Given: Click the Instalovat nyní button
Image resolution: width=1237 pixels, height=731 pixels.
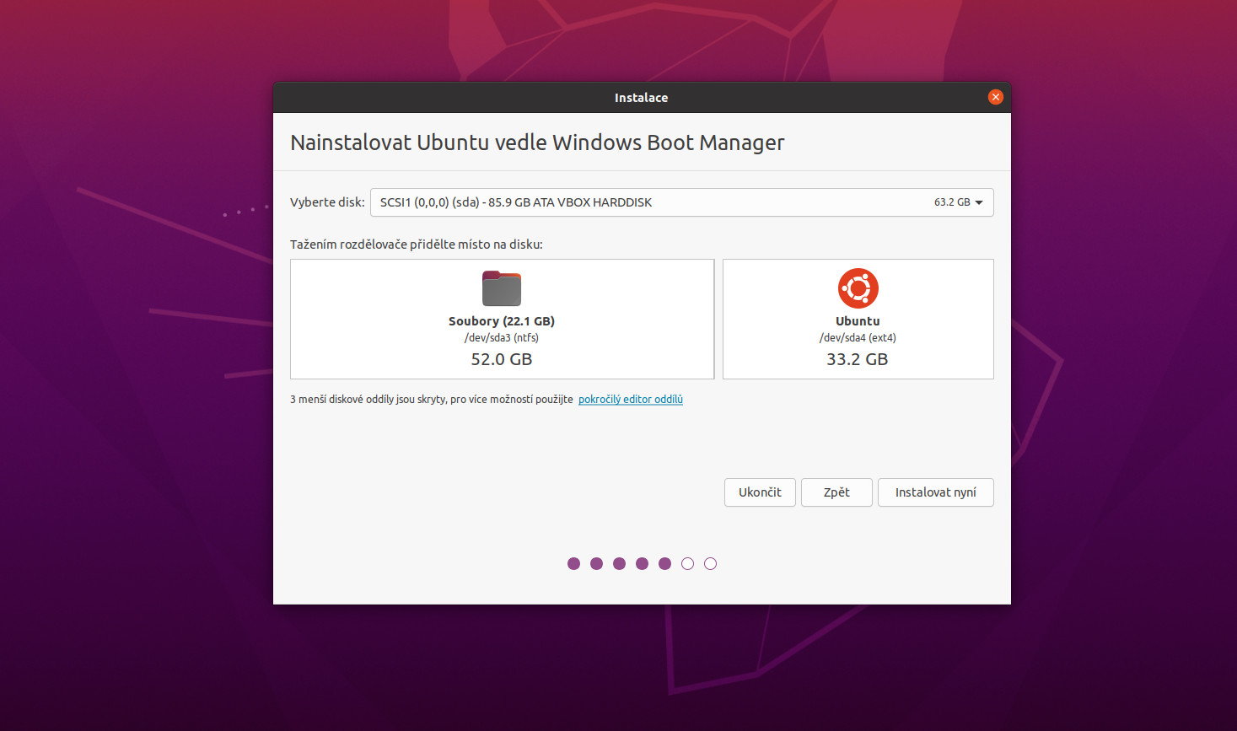Looking at the screenshot, I should [x=936, y=492].
